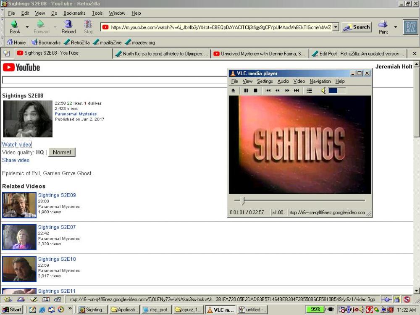
Task: Click the YouTube search text field
Action: (x=115, y=80)
